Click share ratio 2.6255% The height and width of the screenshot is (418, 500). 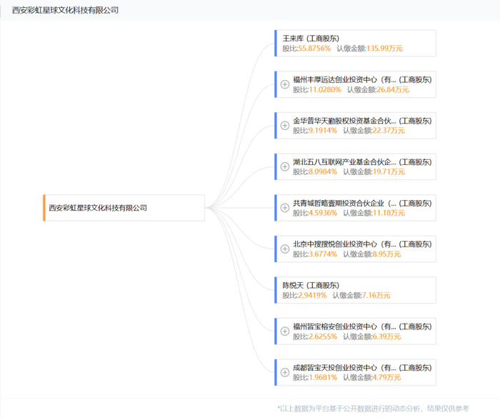click(x=323, y=337)
